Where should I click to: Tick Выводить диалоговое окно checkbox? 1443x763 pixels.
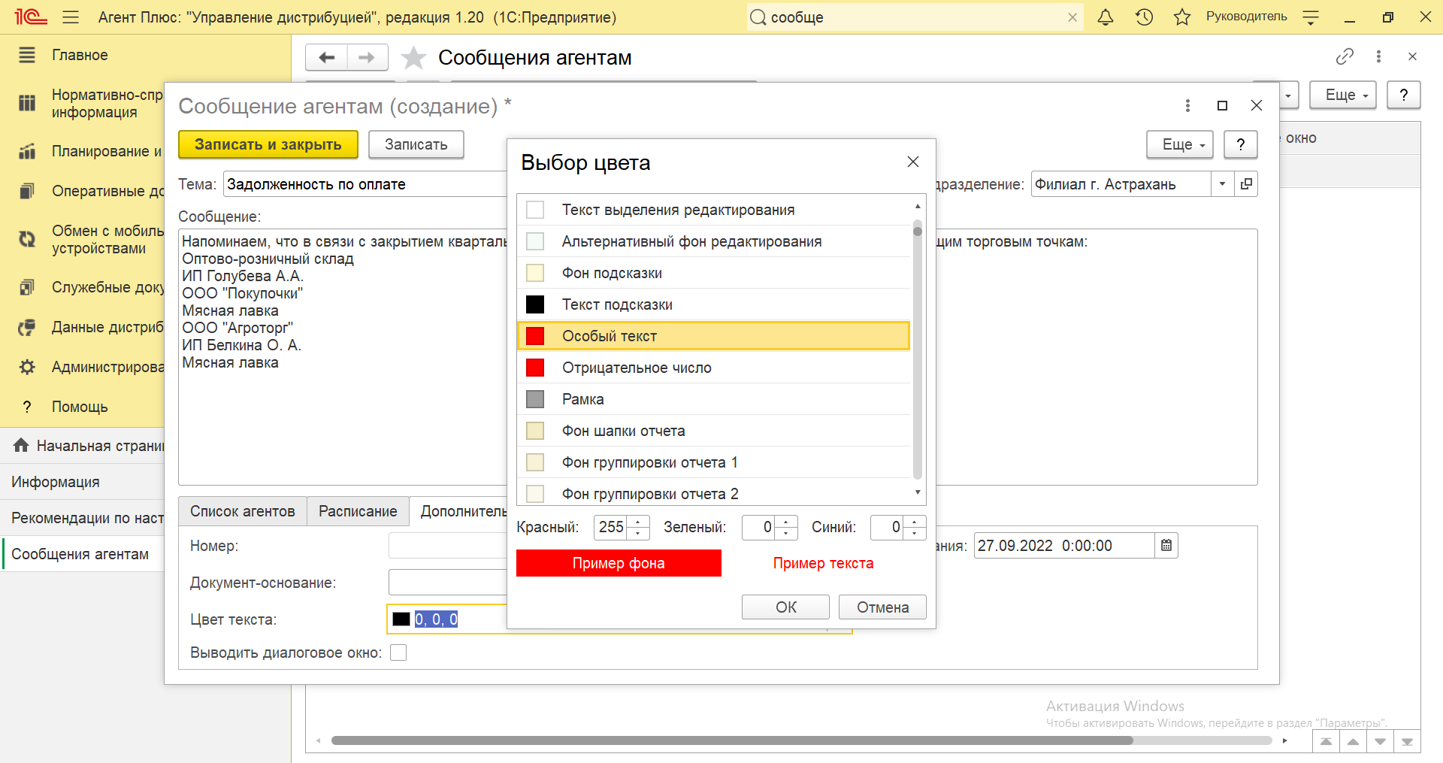(x=398, y=652)
